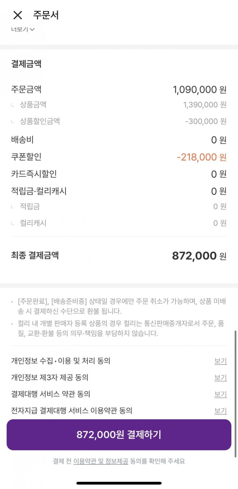This screenshot has width=238, height=489.
Task: Tap the 배송비 row label
Action: pyautogui.click(x=22, y=140)
